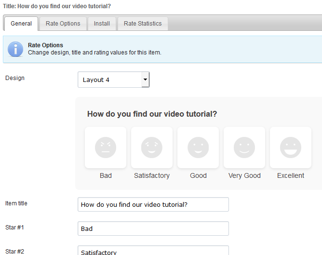Click the Star #1 input field
The image size is (322, 255).
(153, 228)
